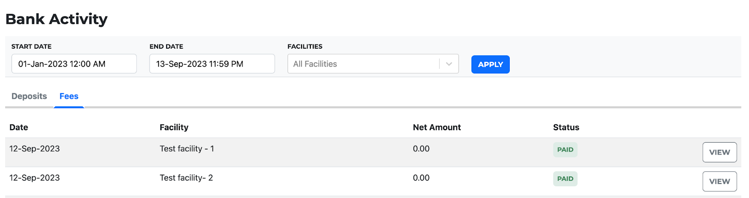Viewport: 749px width, 198px height.
Task: Click the Start Date input field
Action: [x=74, y=64]
